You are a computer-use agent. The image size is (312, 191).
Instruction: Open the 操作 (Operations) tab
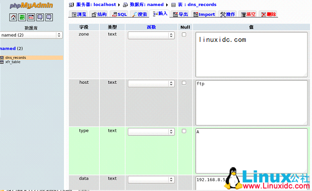point(228,14)
